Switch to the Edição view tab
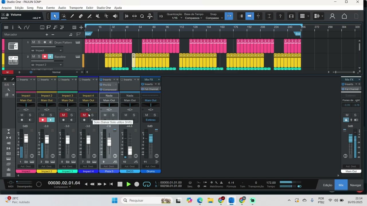Screen dimensions: 367x206 pos(328,185)
